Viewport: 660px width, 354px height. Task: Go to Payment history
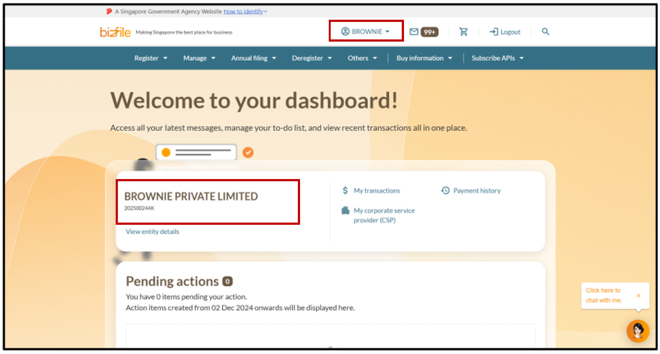coord(477,191)
